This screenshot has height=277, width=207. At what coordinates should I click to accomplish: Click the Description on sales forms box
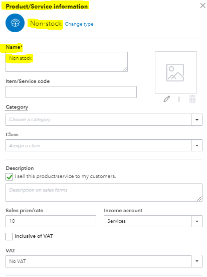tap(104, 193)
